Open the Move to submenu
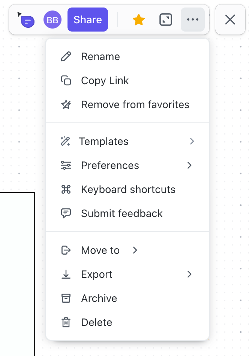Screen dimensions: 249x356 click(x=135, y=250)
